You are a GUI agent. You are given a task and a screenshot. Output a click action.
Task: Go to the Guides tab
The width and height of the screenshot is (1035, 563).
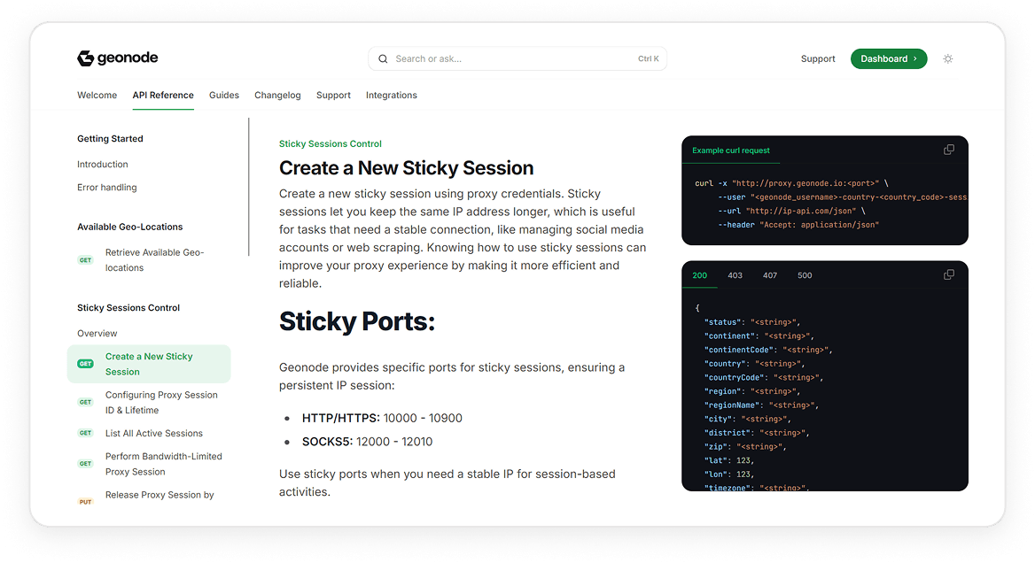pos(224,95)
